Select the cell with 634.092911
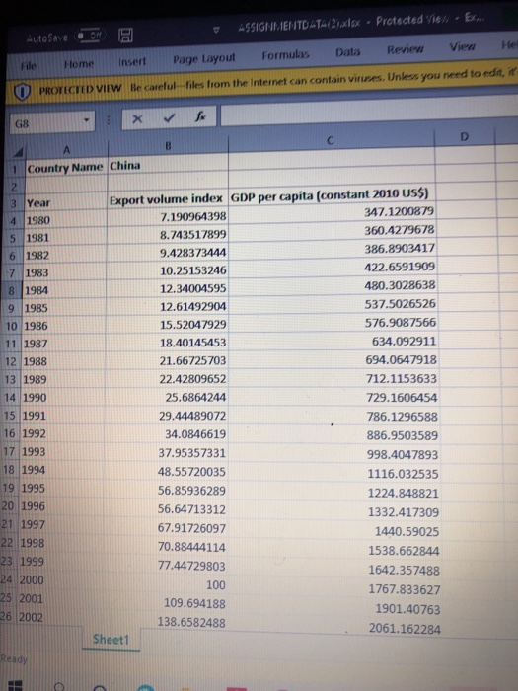 [333, 342]
